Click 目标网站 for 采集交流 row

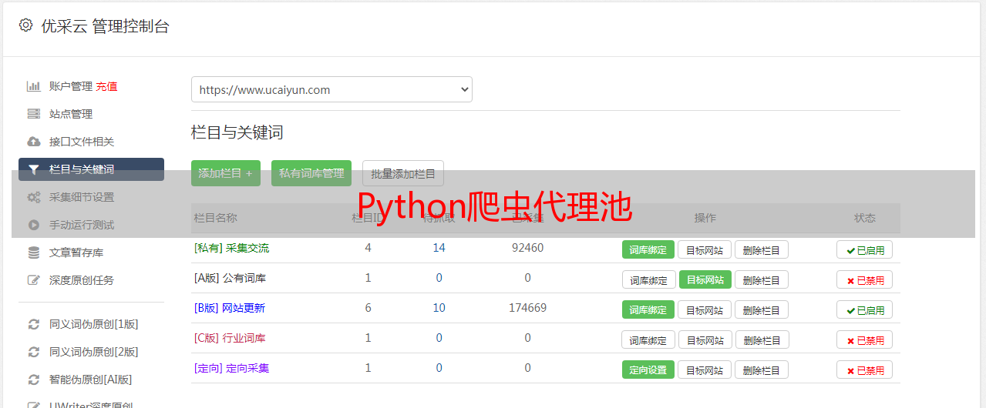[x=705, y=249]
